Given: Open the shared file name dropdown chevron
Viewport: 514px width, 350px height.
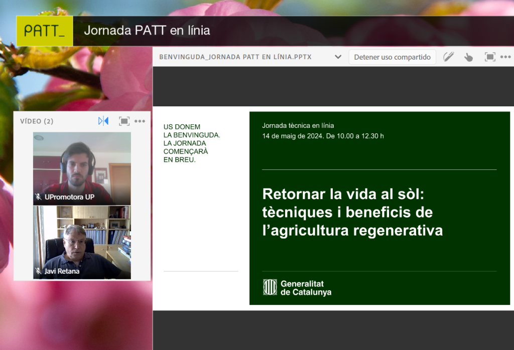Looking at the screenshot, I should tap(338, 57).
